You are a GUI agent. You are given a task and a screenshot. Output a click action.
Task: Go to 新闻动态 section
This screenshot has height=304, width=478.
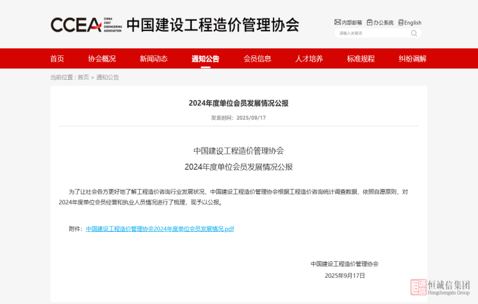(x=154, y=58)
